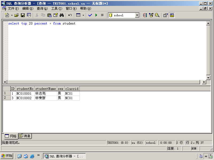Open the 窗口(W) menu

pyautogui.click(x=71, y=9)
